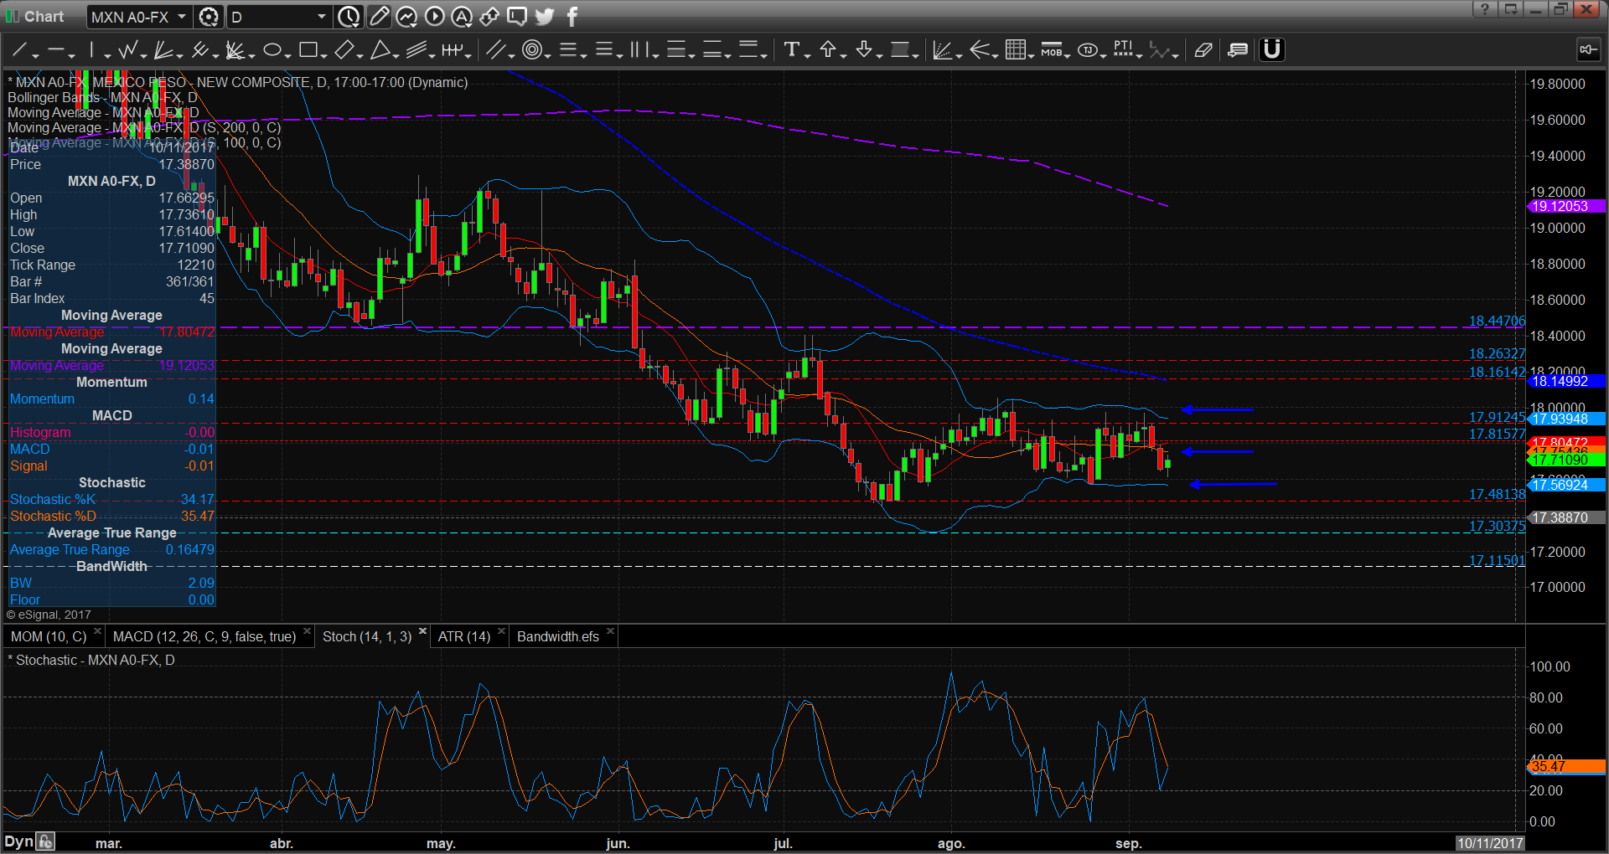Toggle the Dyn scaling lock icon

[45, 841]
